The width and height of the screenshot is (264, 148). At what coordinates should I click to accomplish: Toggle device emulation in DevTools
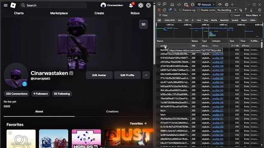[x=165, y=5]
